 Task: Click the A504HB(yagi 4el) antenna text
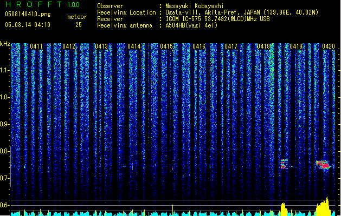(191, 25)
